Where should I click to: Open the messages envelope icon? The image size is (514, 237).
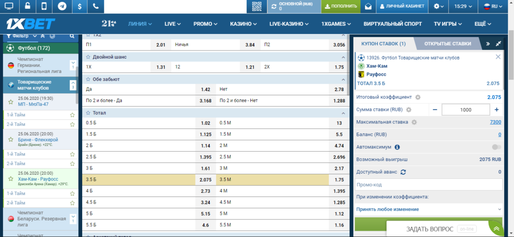(x=368, y=6)
